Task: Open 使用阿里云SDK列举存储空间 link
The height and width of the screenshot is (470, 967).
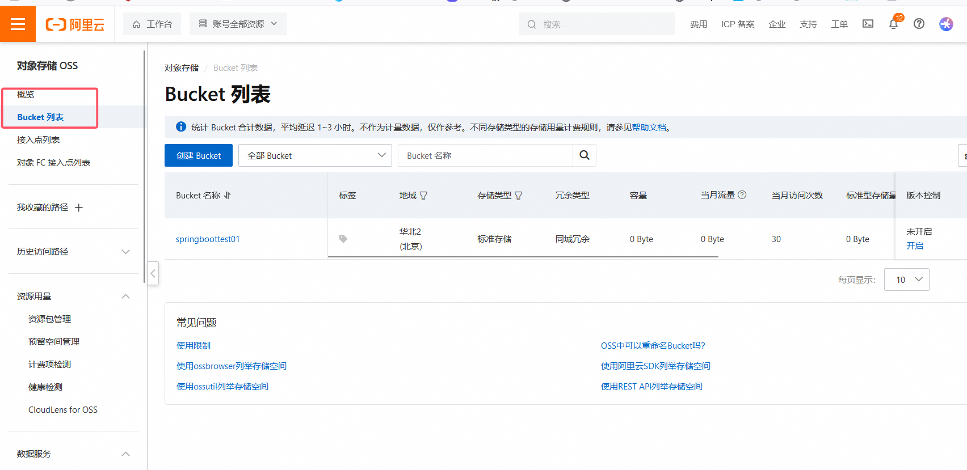Action: tap(655, 366)
